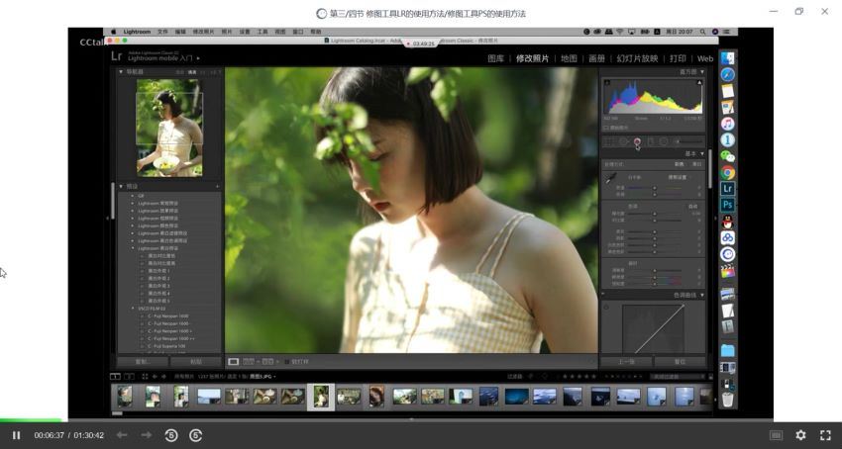Select the Radial Filter tool
The height and width of the screenshot is (449, 842).
[664, 141]
